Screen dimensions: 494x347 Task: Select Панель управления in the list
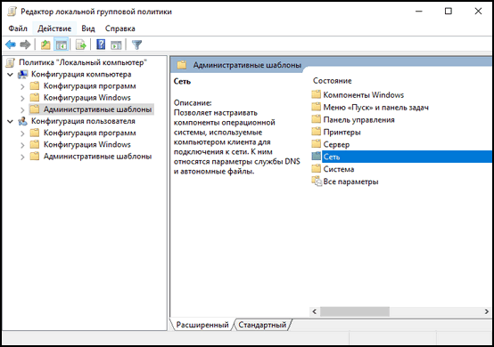(x=358, y=119)
